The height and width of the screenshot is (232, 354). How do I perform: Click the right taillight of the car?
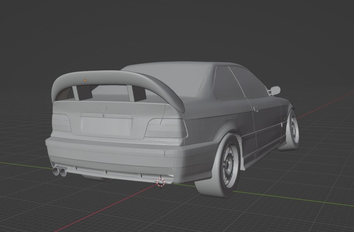pos(166,128)
